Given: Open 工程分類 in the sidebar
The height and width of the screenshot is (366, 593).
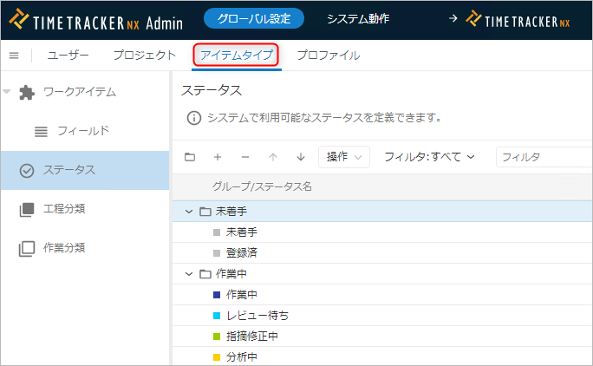Looking at the screenshot, I should (64, 208).
